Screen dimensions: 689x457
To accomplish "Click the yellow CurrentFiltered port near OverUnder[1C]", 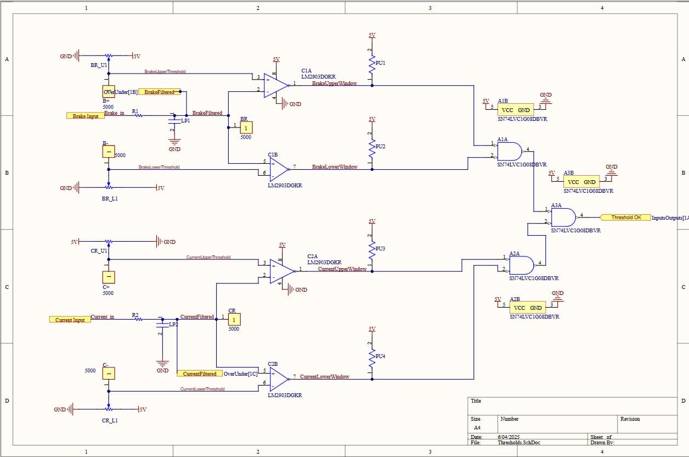I will [199, 374].
